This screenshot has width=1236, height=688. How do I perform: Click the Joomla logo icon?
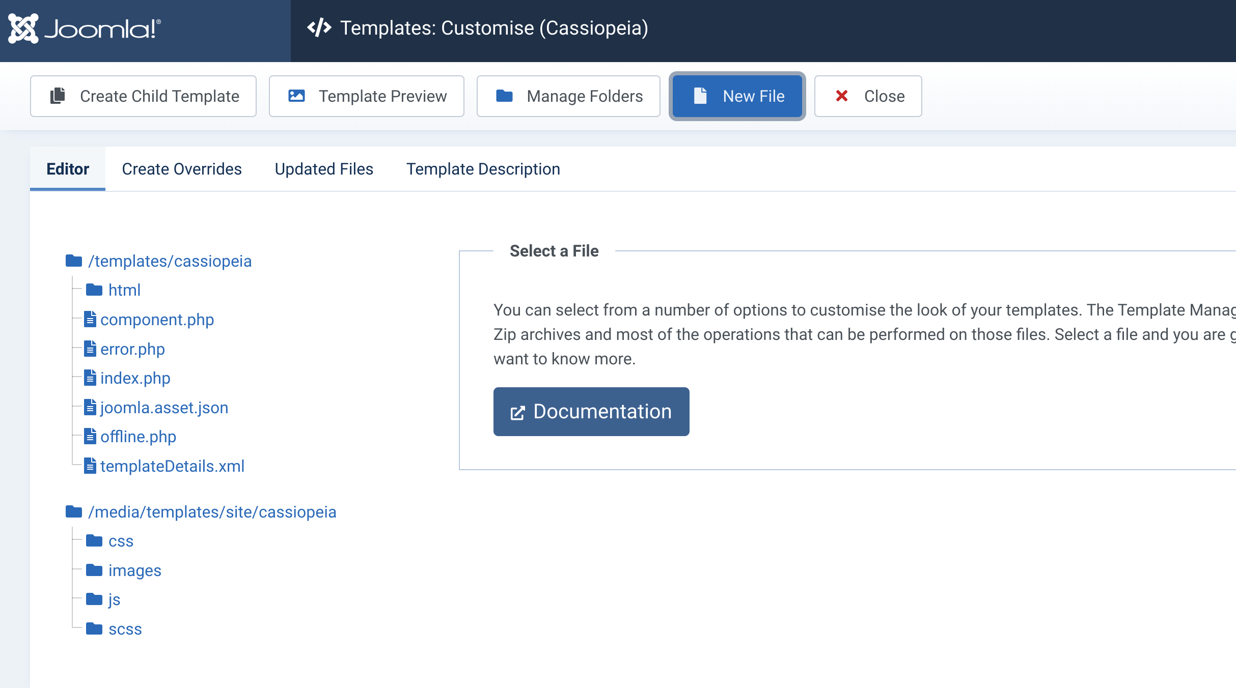click(23, 28)
